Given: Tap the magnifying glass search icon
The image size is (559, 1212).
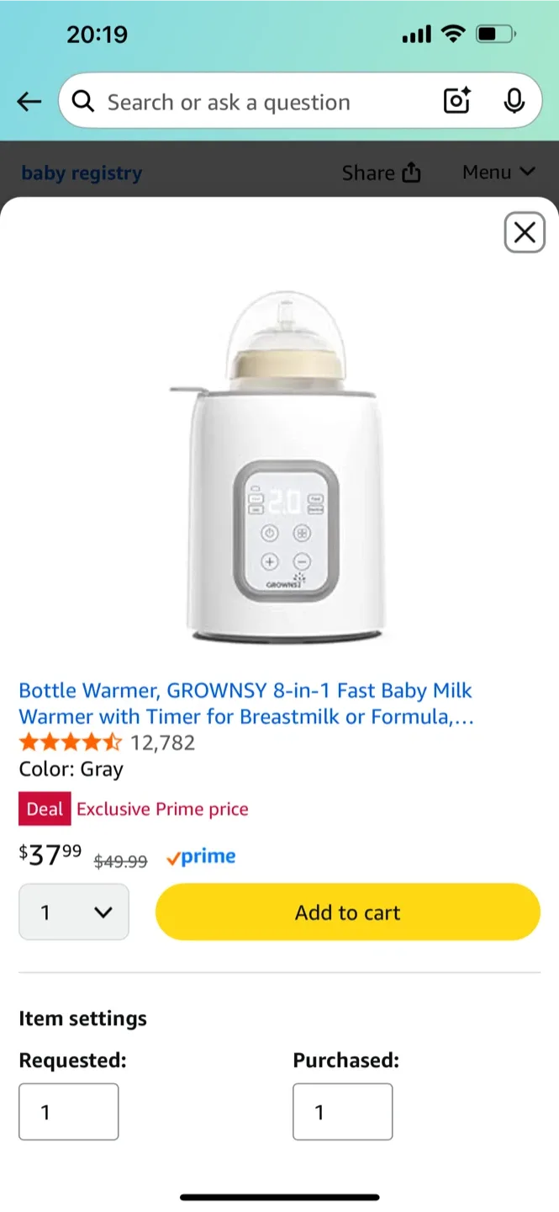Looking at the screenshot, I should coord(82,101).
